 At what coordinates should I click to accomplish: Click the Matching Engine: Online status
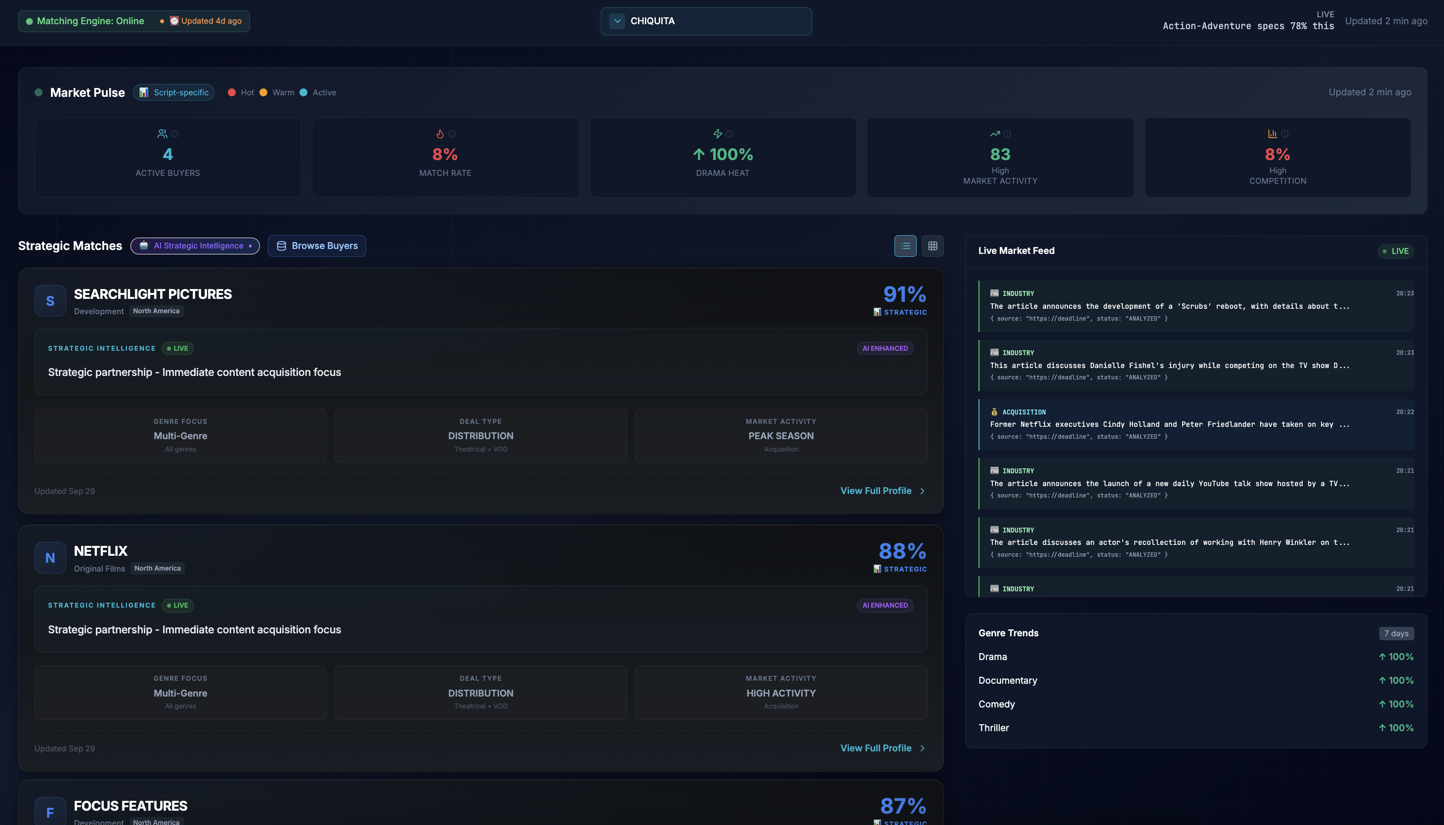pos(85,21)
